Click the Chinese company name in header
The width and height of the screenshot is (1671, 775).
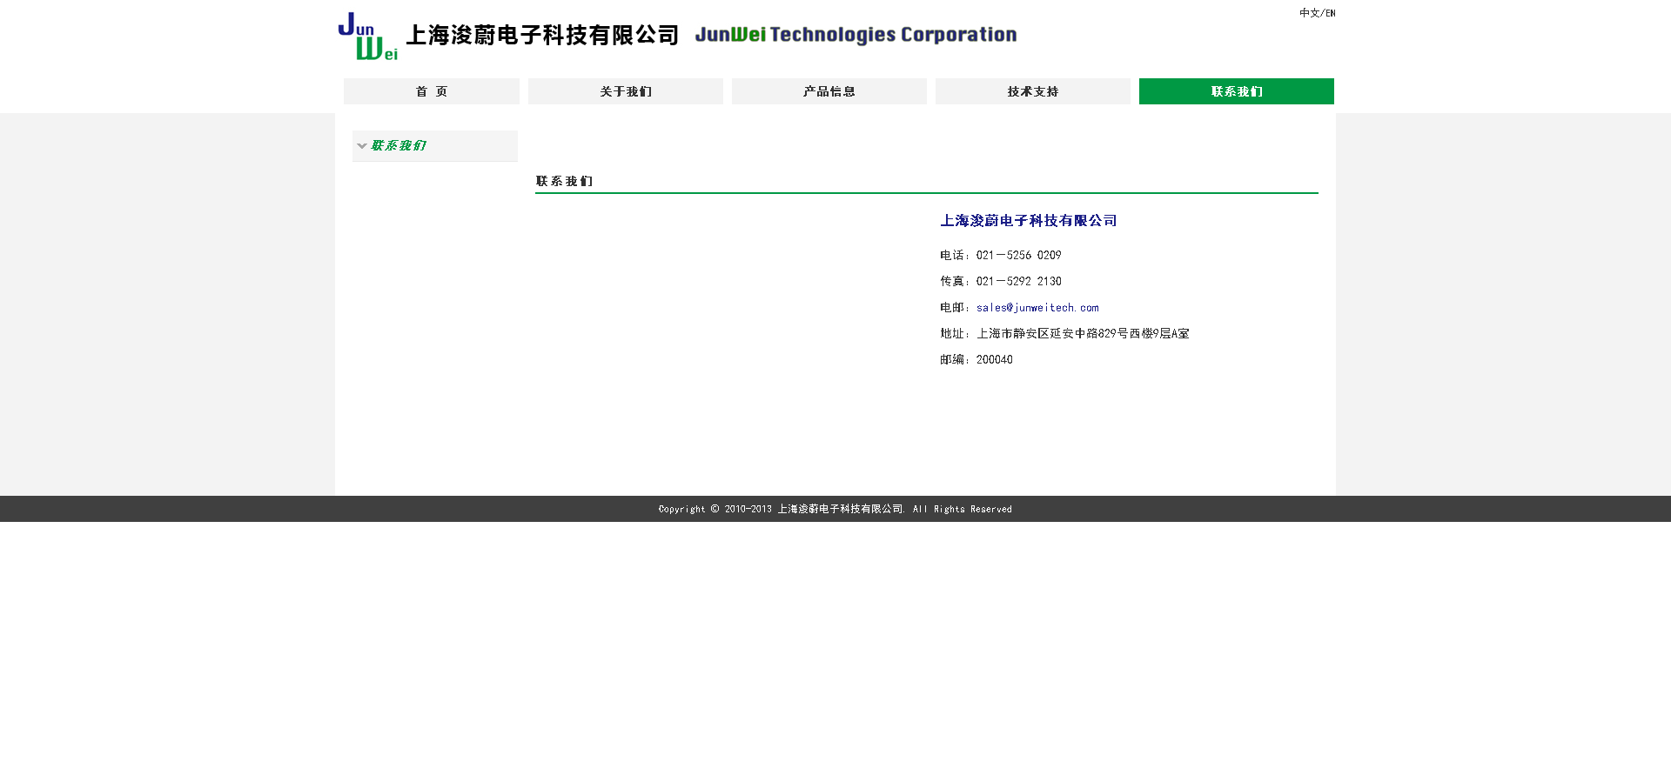click(541, 36)
